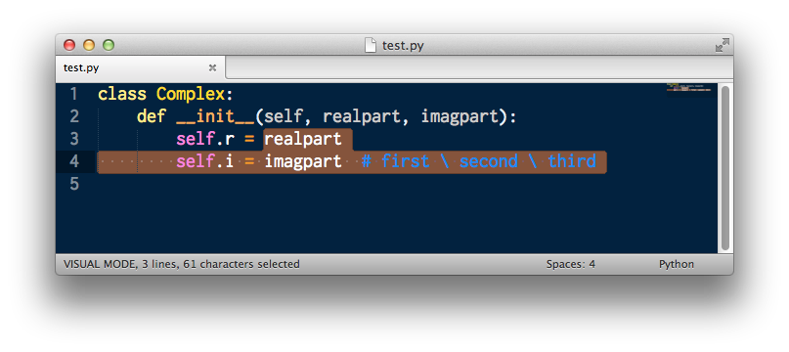
Task: Close the test.py tab
Action: (x=212, y=67)
